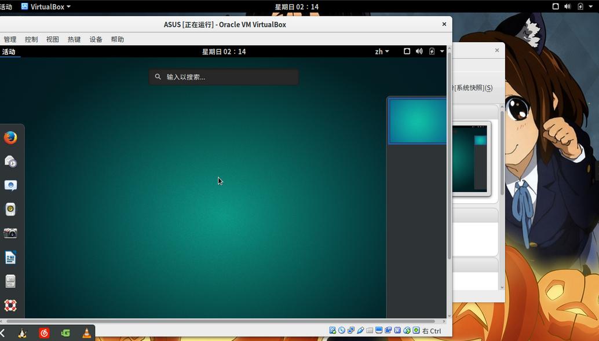
Task: Click the 右 Ctrl host key label
Action: tap(432, 331)
